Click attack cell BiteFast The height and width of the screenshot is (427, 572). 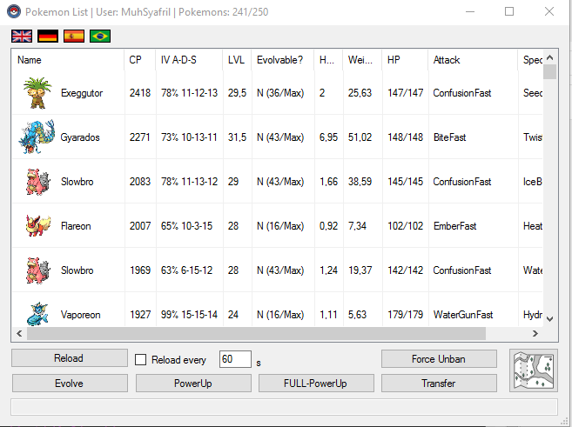449,137
